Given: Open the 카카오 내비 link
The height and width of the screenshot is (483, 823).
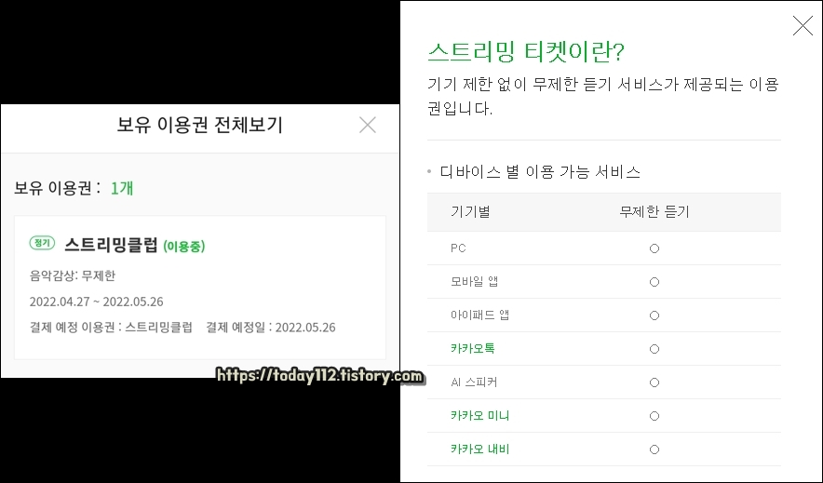Looking at the screenshot, I should (x=479, y=449).
